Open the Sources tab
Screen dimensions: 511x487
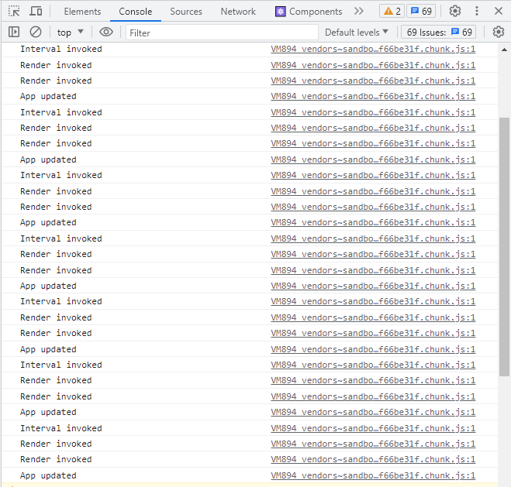(186, 12)
